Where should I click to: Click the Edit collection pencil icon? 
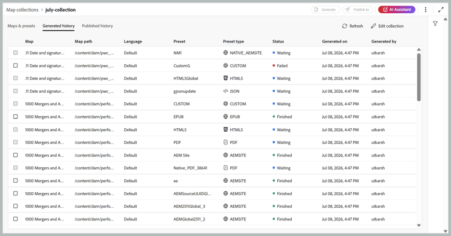click(373, 26)
